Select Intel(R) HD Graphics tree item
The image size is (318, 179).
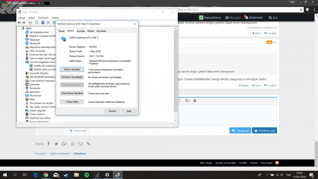(x=44, y=66)
